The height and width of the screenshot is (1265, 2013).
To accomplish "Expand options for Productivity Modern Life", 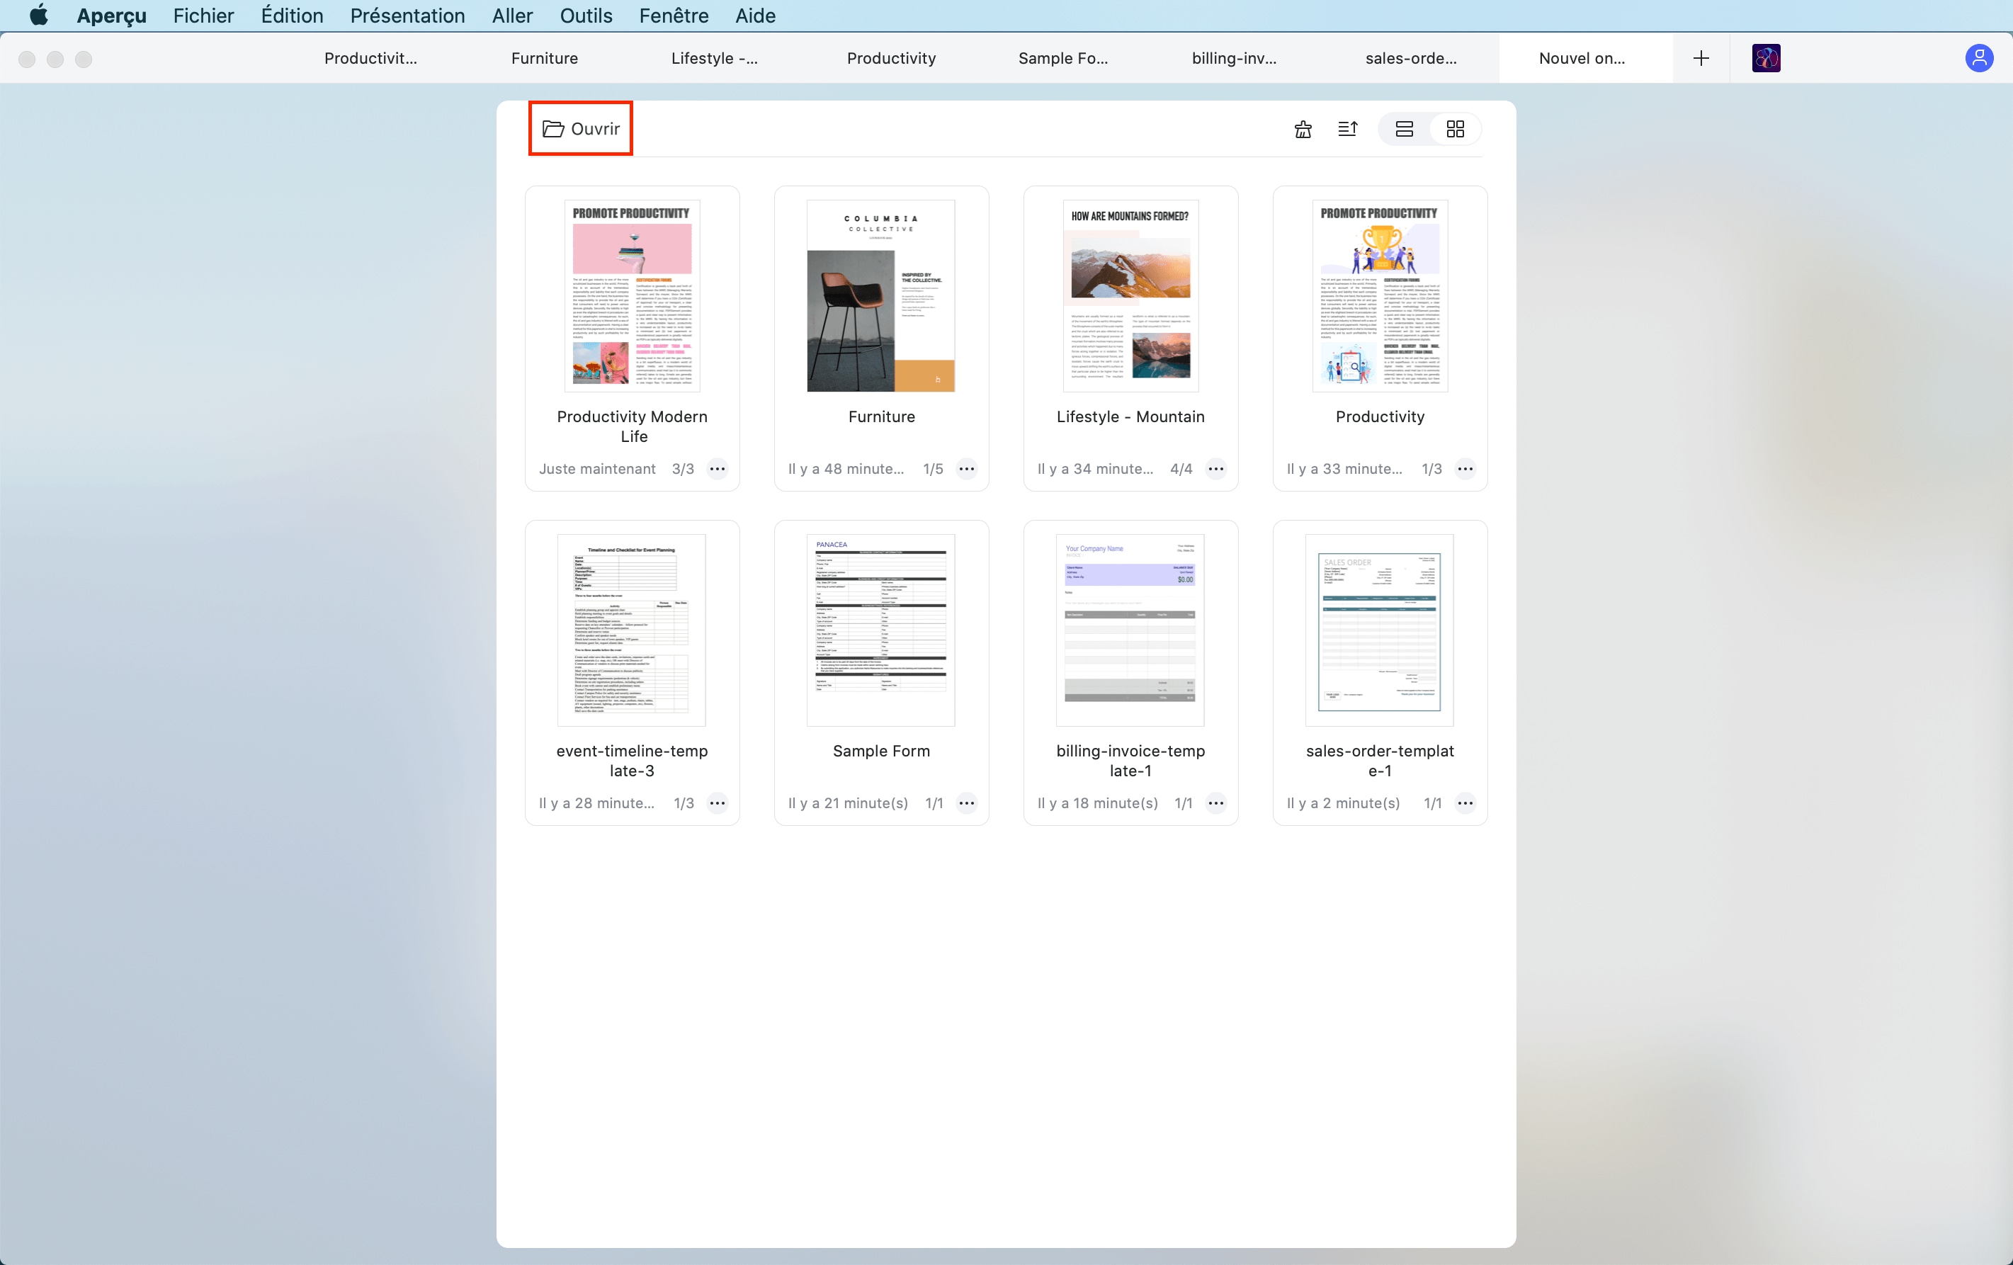I will click(x=717, y=467).
